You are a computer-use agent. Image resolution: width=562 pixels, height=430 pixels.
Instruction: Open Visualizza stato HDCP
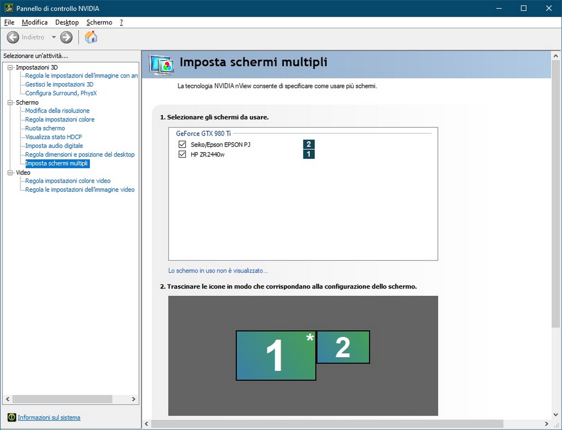tap(53, 137)
